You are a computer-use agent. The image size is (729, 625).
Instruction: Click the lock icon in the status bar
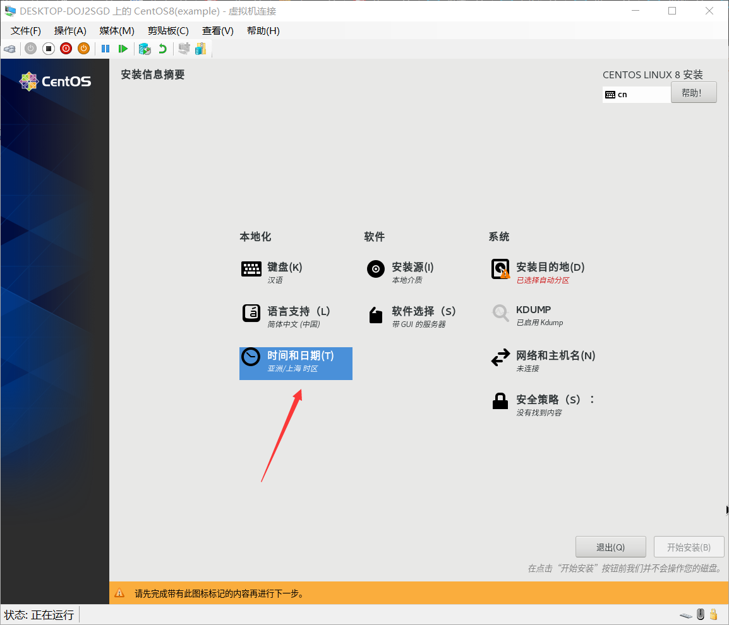click(x=713, y=615)
